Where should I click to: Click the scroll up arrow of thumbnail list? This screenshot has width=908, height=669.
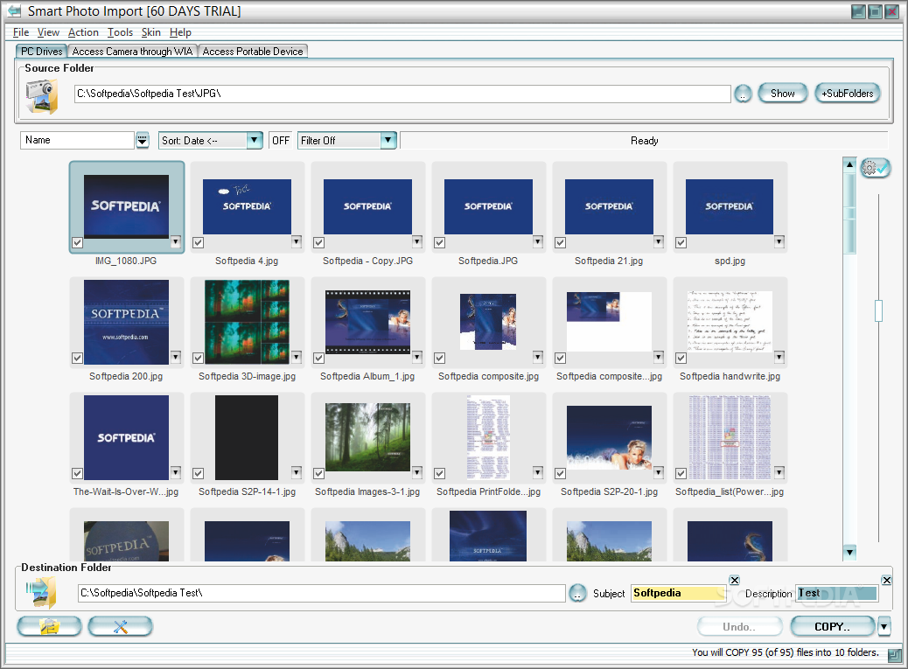(x=849, y=164)
